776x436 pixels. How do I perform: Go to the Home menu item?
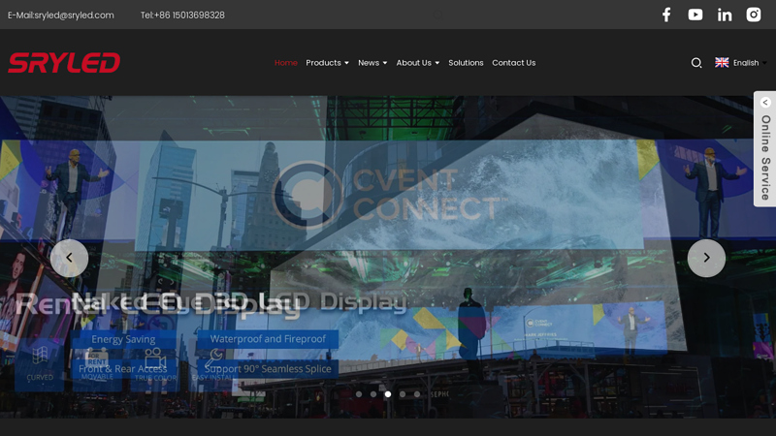[x=286, y=63]
